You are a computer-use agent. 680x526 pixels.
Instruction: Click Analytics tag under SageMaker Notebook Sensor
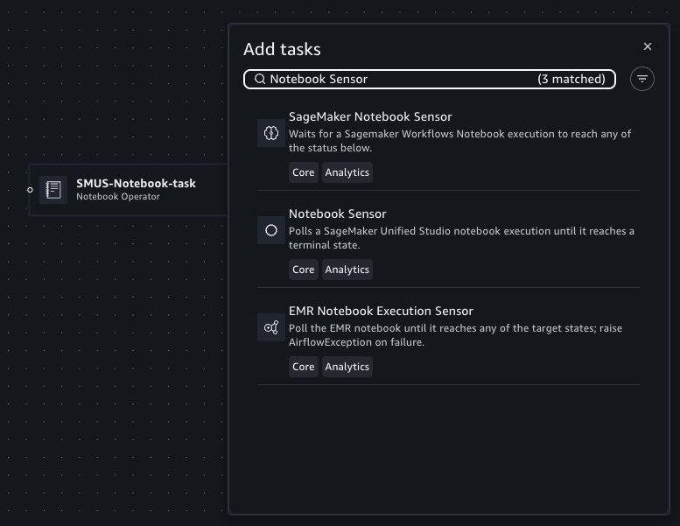347,172
